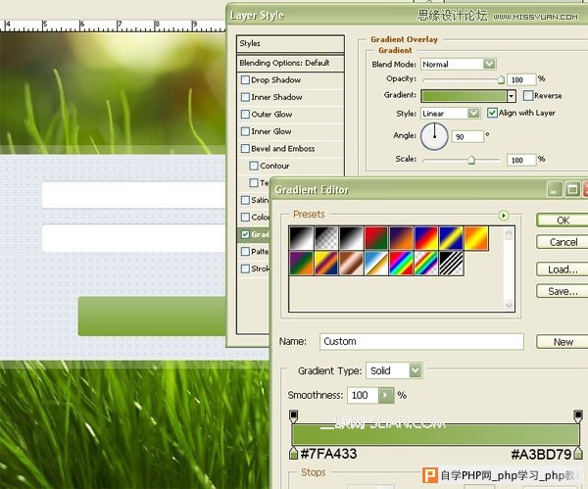
Task: Maximize the Gradient Editor window
Action: click(572, 189)
